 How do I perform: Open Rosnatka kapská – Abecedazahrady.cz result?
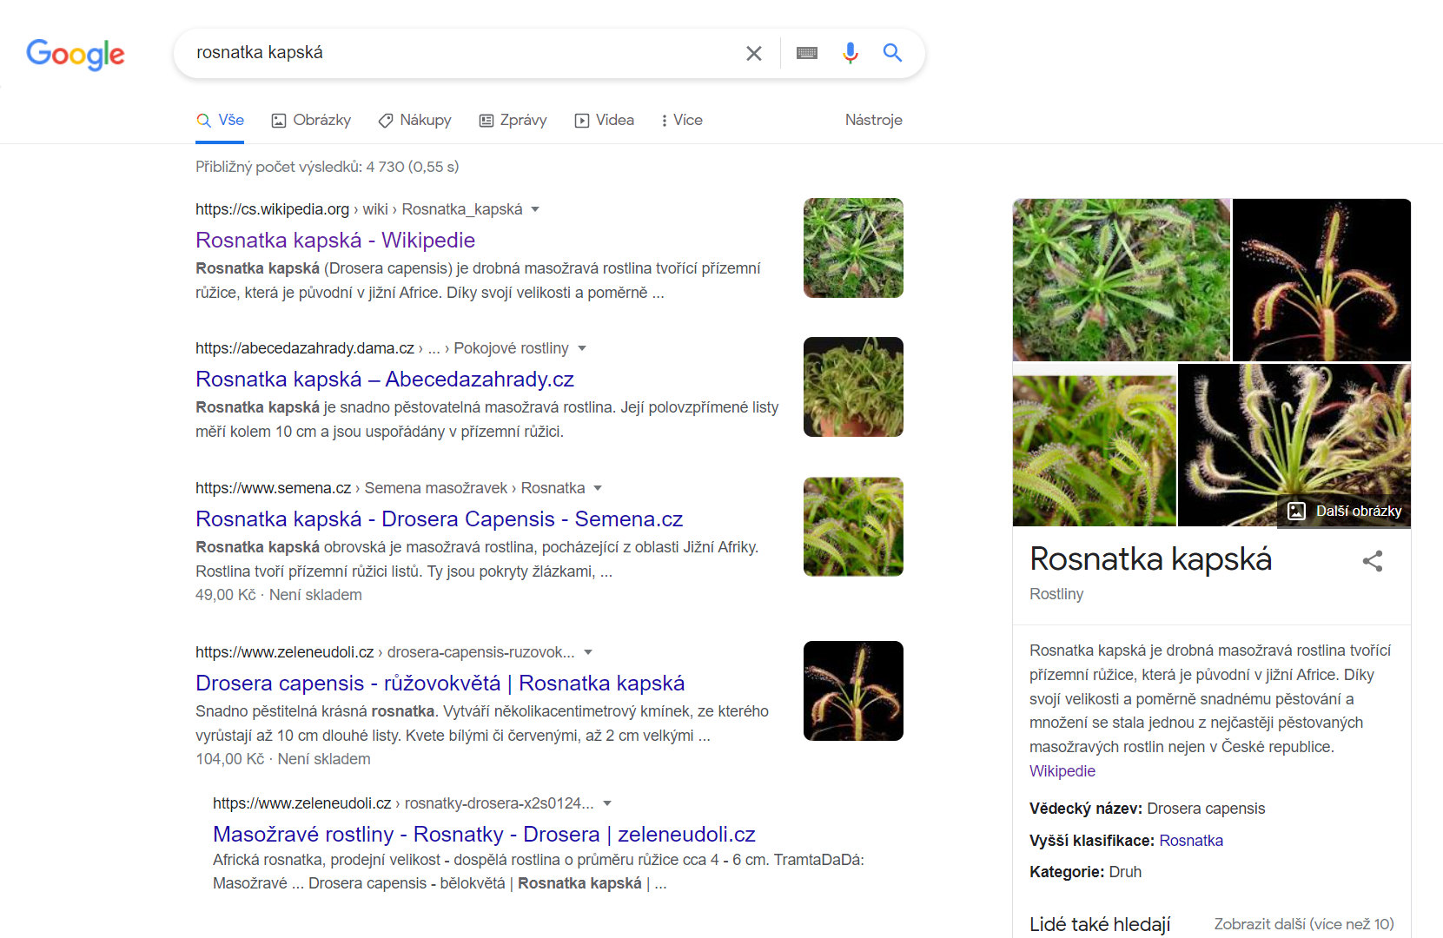coord(385,379)
